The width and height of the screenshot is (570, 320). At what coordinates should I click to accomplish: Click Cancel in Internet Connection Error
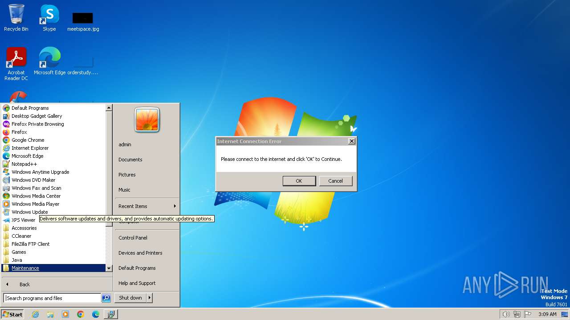335,181
